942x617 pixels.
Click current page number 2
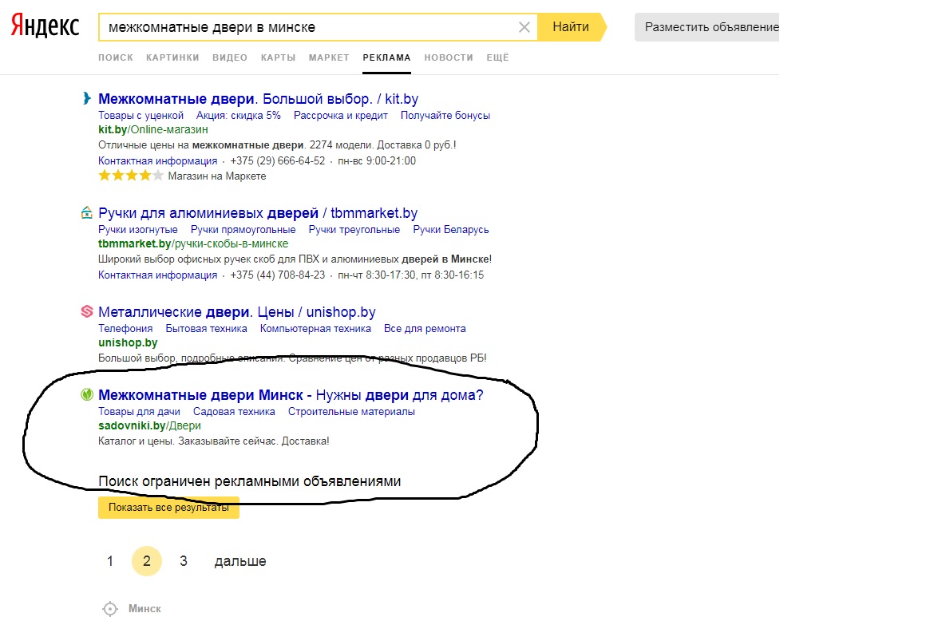click(x=147, y=561)
